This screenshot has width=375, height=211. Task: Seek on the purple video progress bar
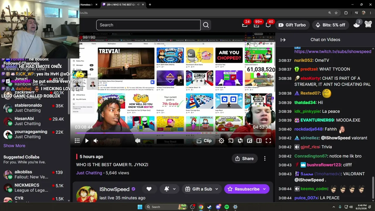[x=173, y=133]
